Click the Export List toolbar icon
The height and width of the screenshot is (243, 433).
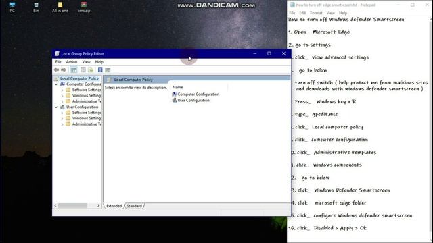91,70
